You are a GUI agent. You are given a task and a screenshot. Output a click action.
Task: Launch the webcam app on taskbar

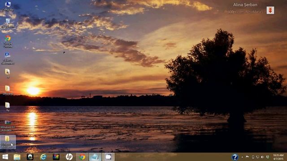pos(30,157)
